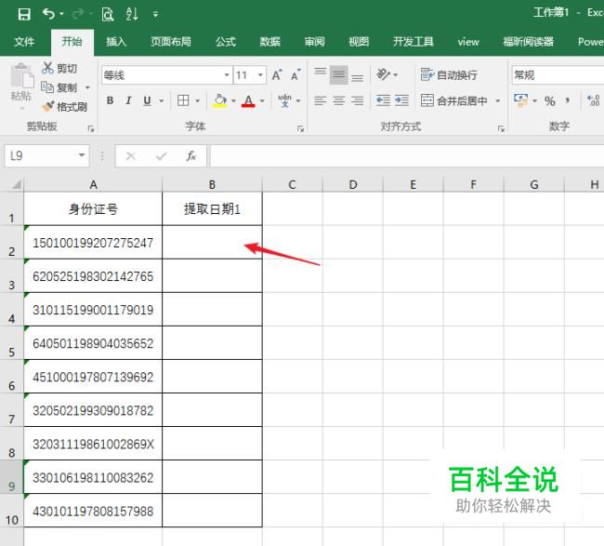The height and width of the screenshot is (546, 604).
Task: Open the 文件 file tab
Action: [24, 42]
